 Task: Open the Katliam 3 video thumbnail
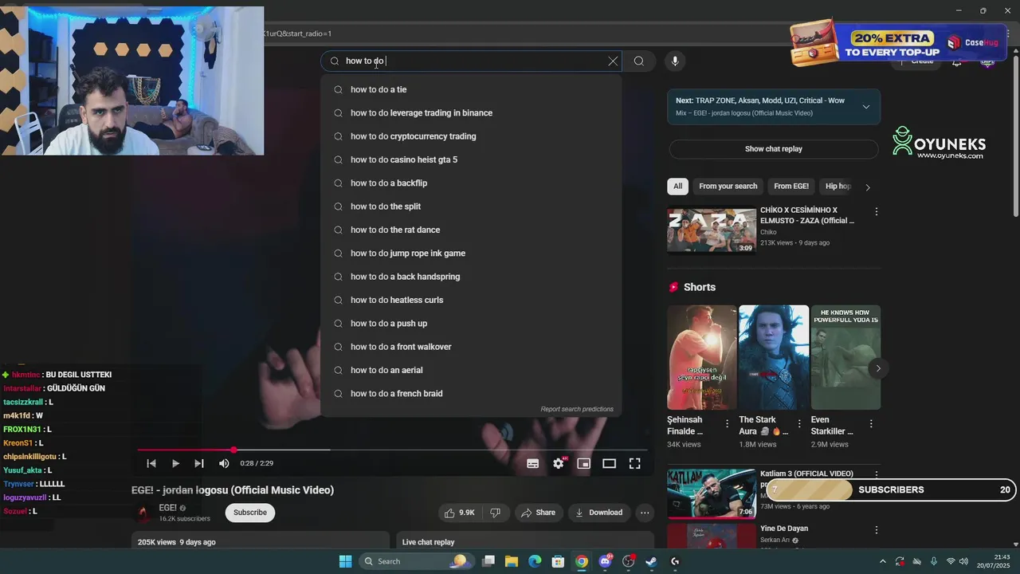[x=712, y=493]
